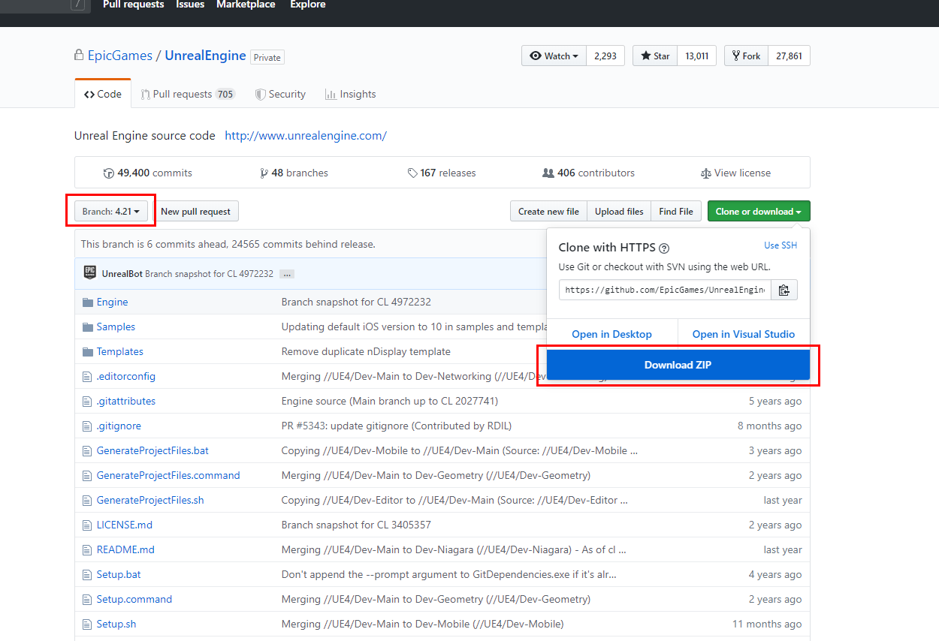Open the repository Pull requests tab
The width and height of the screenshot is (939, 641).
pos(188,94)
